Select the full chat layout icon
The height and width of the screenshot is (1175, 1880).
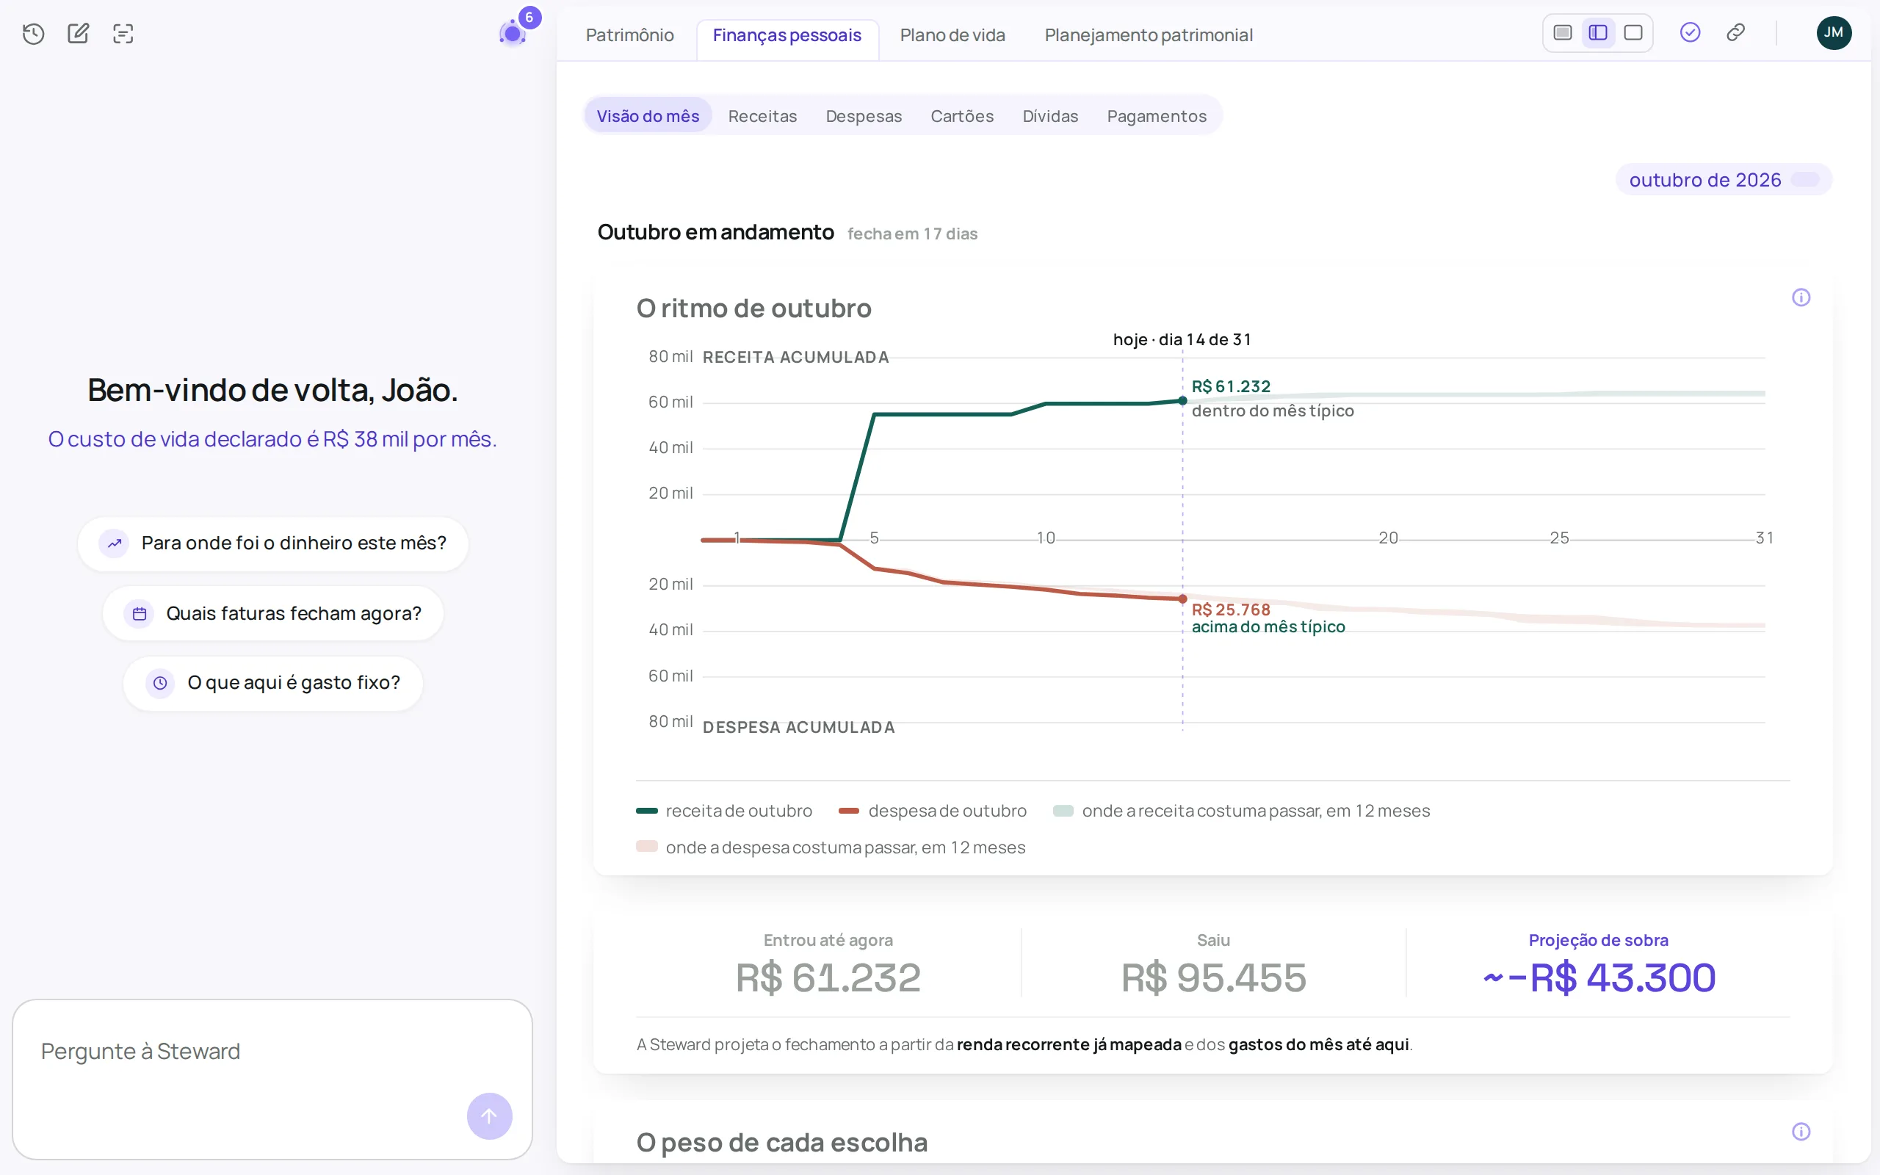point(1562,32)
